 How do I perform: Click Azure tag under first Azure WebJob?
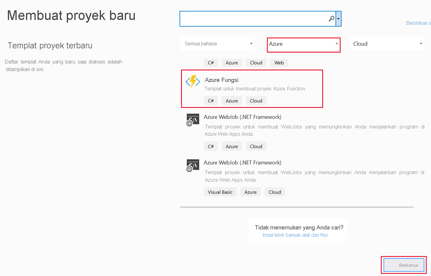coord(232,146)
